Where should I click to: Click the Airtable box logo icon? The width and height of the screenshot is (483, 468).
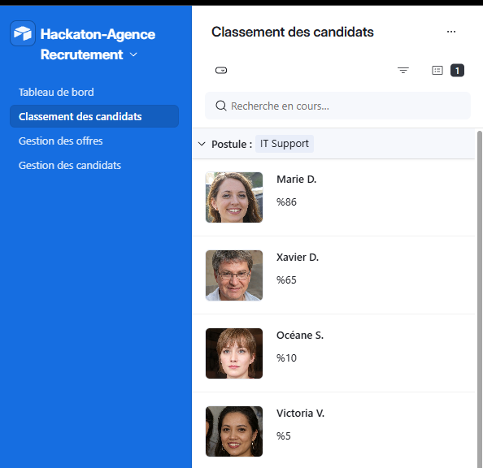[23, 33]
